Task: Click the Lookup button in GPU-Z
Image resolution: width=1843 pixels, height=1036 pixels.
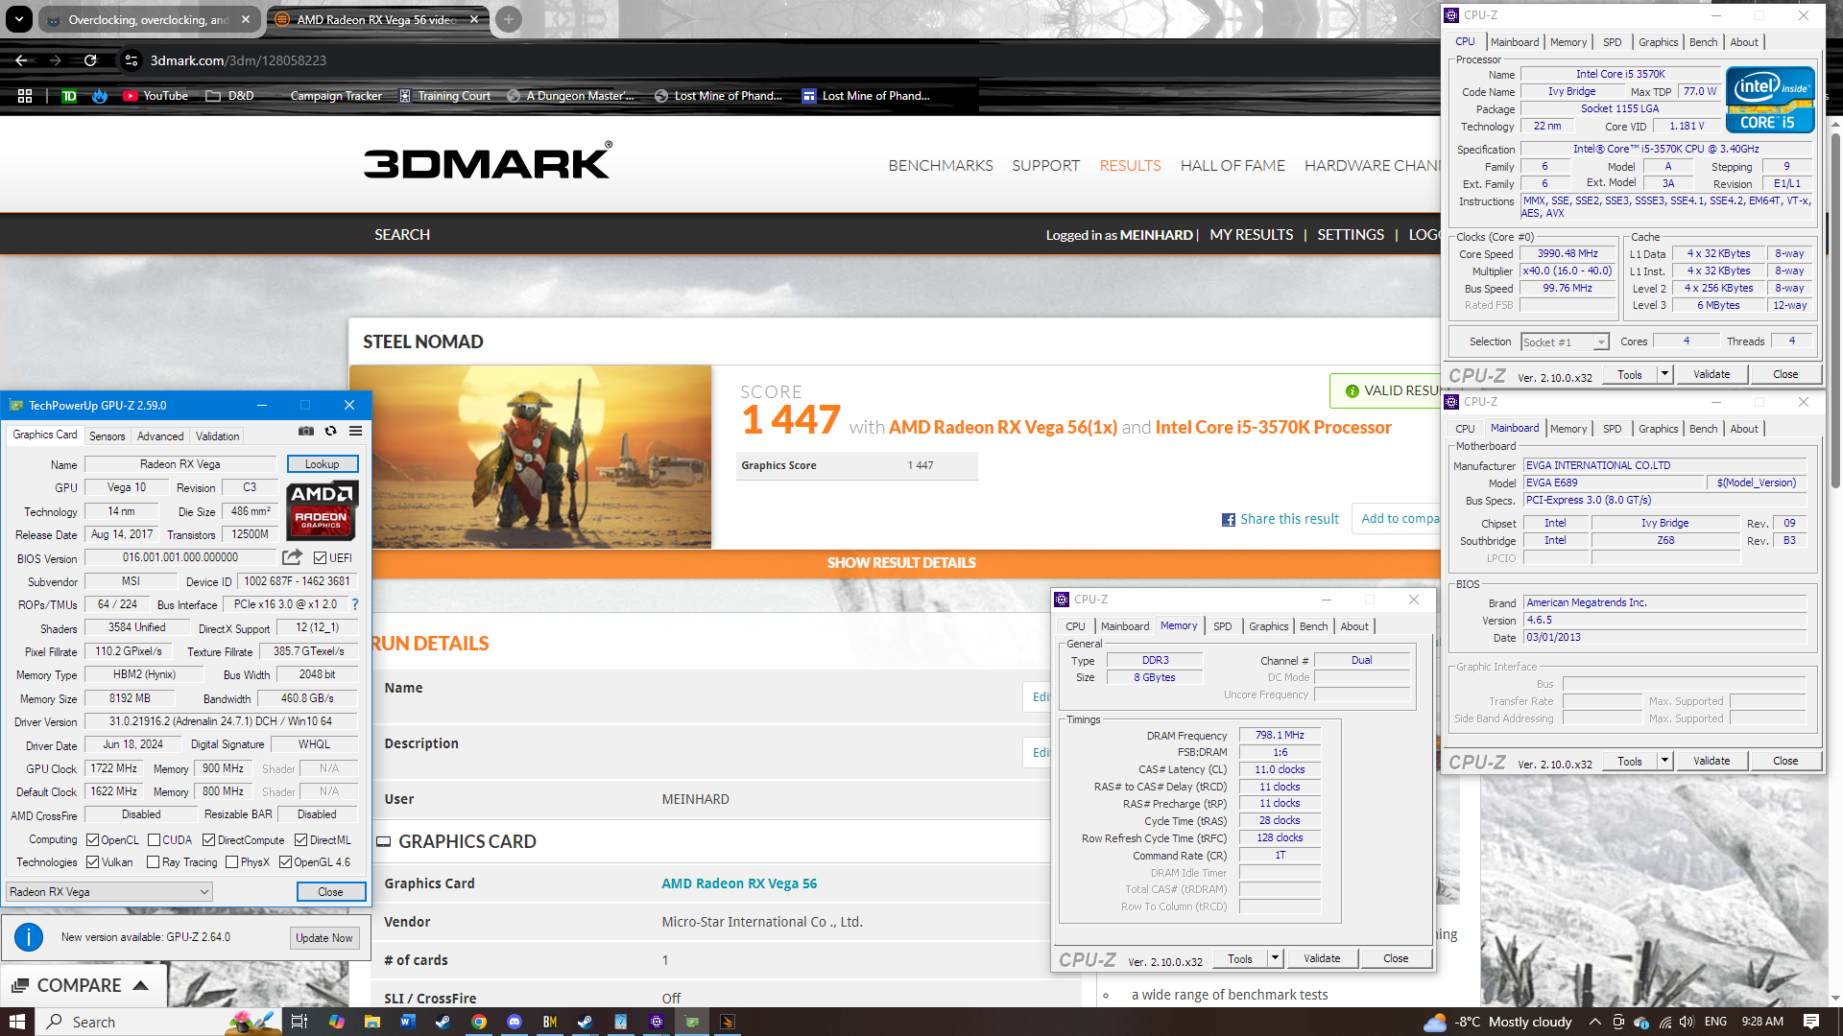Action: point(323,464)
